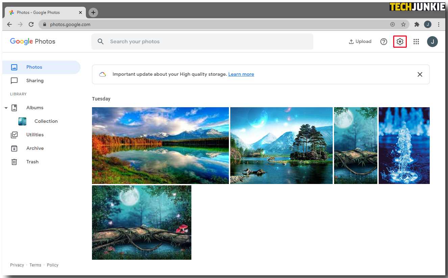Open the autumn lake mountain photo

pos(160,145)
